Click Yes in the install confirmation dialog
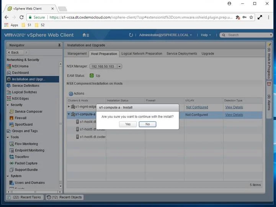This screenshot has width=276, height=207. pos(128,124)
